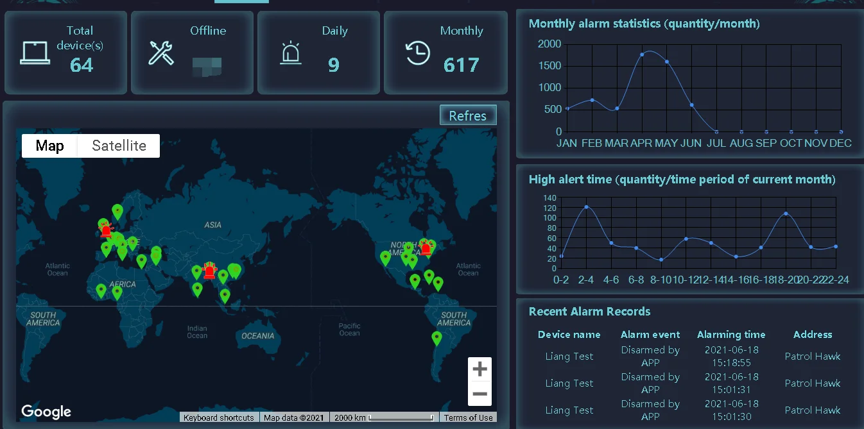
Task: Click the green device marker in Scandinavia
Action: point(117,211)
